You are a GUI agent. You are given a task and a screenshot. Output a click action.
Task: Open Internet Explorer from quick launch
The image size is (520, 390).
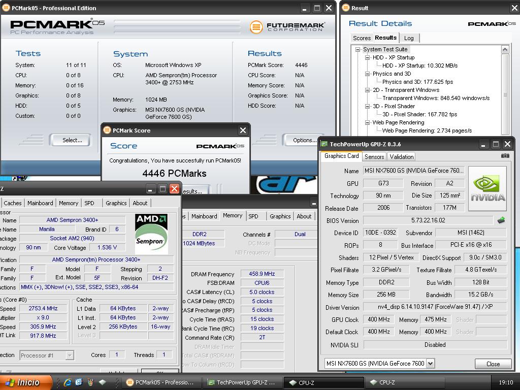pyautogui.click(x=68, y=382)
